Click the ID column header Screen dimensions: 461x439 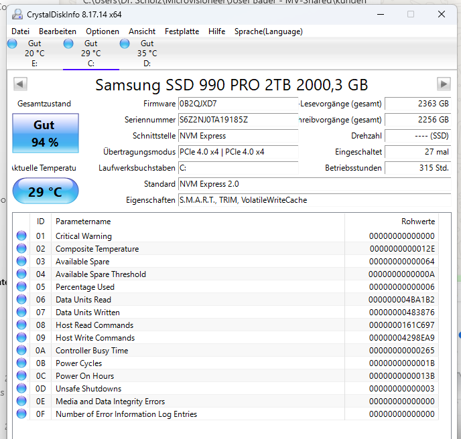[x=41, y=222]
